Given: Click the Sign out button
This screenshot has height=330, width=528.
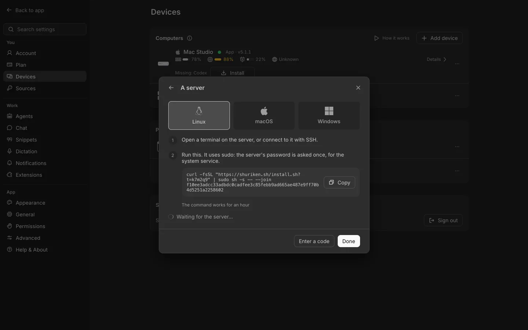Looking at the screenshot, I should pos(443,220).
